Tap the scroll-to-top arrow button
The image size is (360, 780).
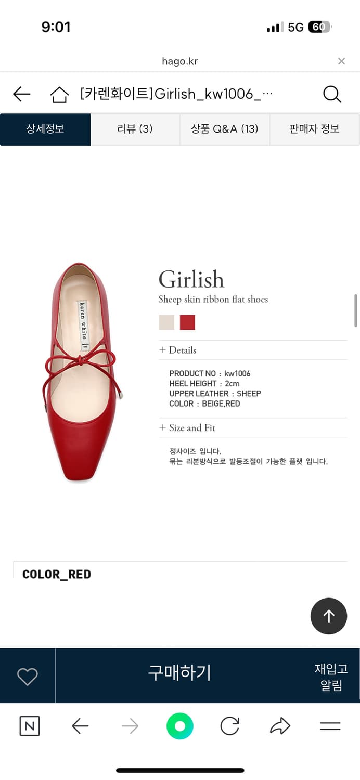coord(329,616)
